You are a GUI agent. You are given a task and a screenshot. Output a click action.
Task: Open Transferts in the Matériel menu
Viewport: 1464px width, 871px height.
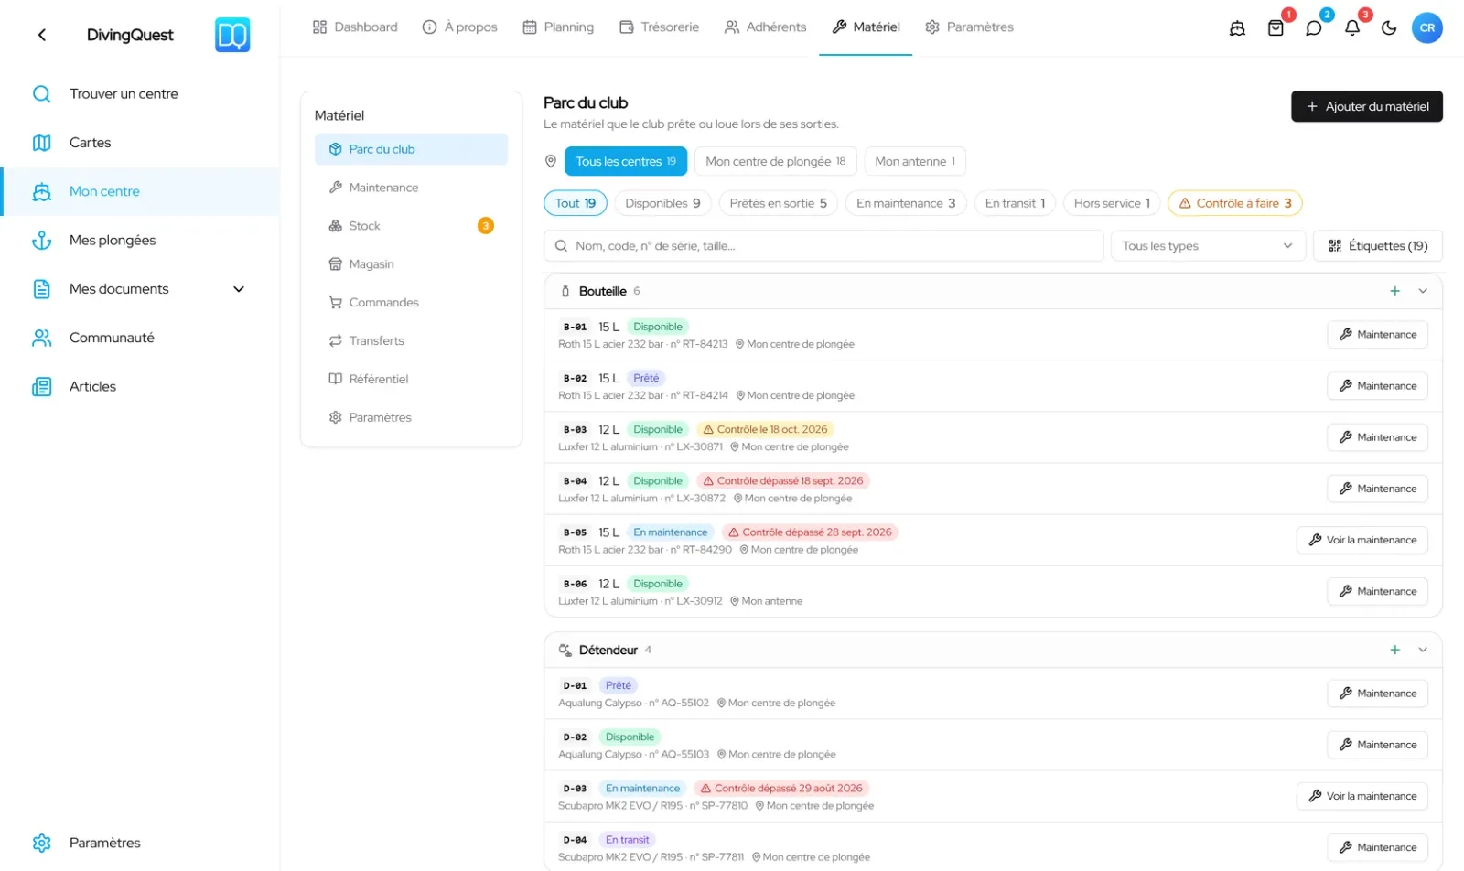(x=411, y=340)
